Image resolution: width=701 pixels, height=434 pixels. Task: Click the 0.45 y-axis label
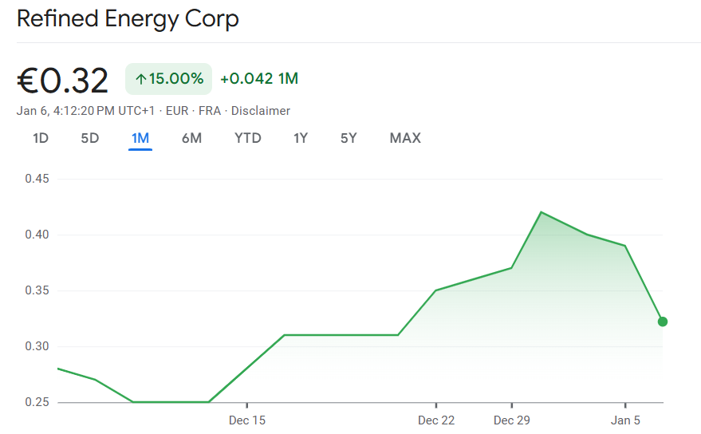tap(37, 179)
